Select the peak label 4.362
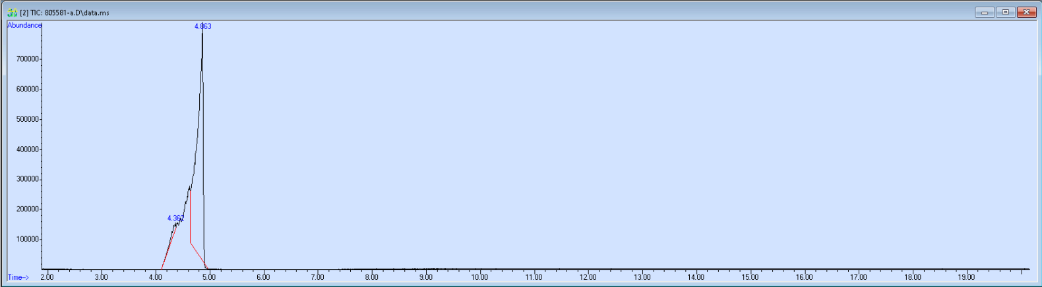 [175, 218]
